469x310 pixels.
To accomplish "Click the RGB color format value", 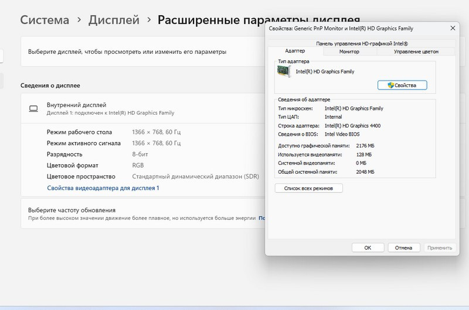I will [138, 166].
